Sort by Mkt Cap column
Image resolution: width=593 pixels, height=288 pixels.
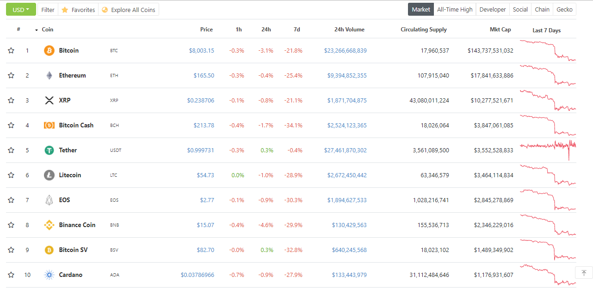click(500, 30)
